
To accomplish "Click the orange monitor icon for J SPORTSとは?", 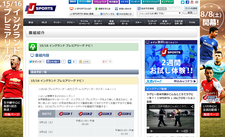I will click(x=71, y=9).
